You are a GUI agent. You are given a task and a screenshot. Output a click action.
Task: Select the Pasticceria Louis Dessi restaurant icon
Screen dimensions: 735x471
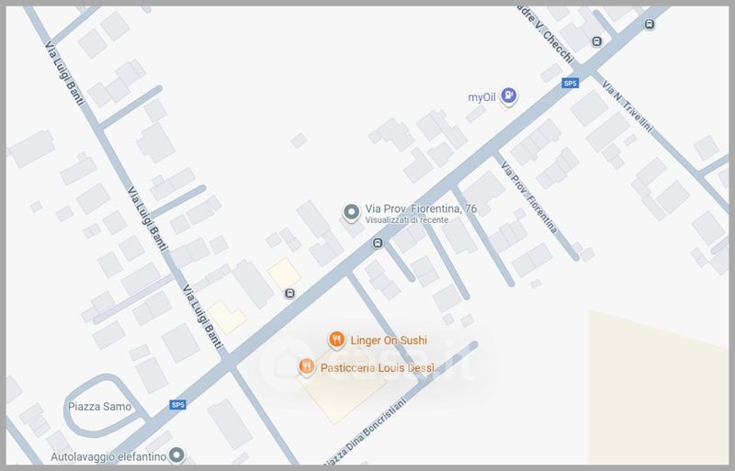[x=306, y=367]
